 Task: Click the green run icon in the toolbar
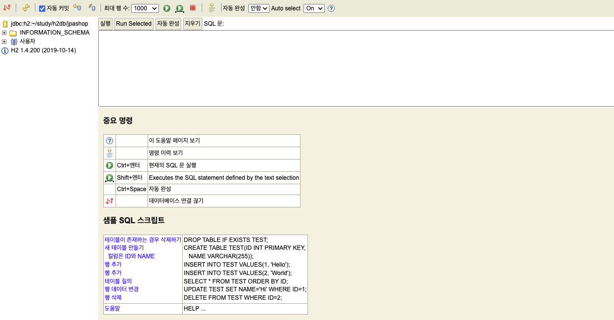pyautogui.click(x=167, y=8)
